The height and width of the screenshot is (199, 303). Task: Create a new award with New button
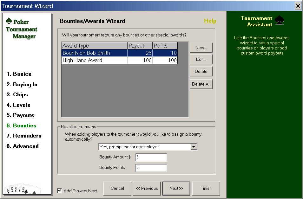[x=201, y=48]
